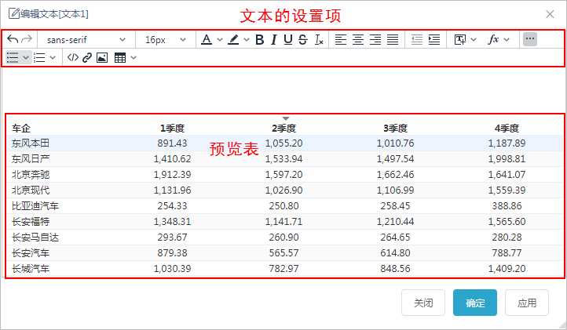Open the sans-serif font family dropdown
567x330 pixels.
(86, 39)
